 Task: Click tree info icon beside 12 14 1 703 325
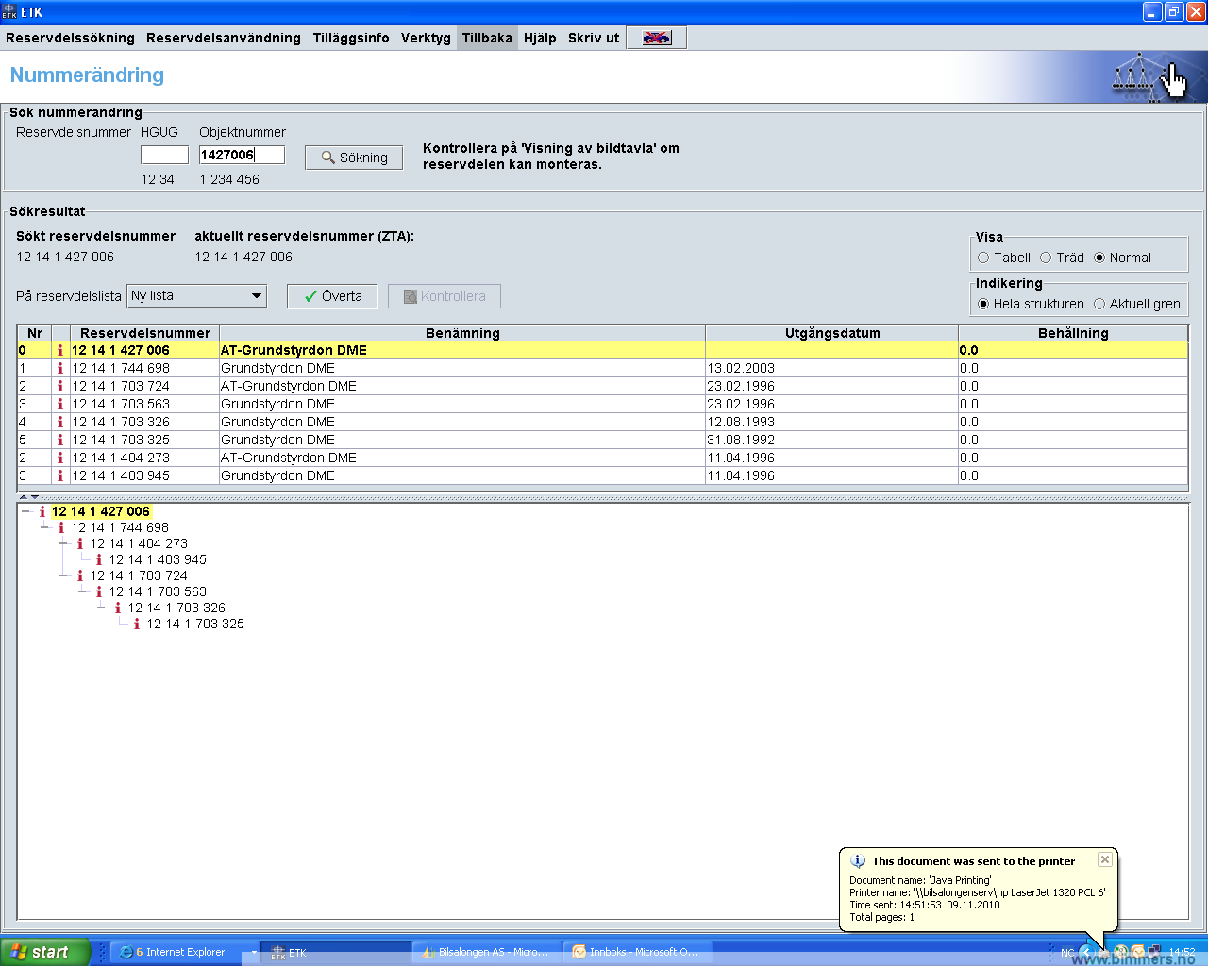pos(136,624)
